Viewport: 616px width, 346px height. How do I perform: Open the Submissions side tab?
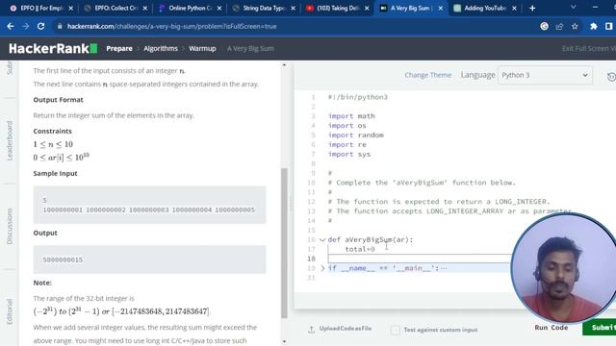click(10, 67)
